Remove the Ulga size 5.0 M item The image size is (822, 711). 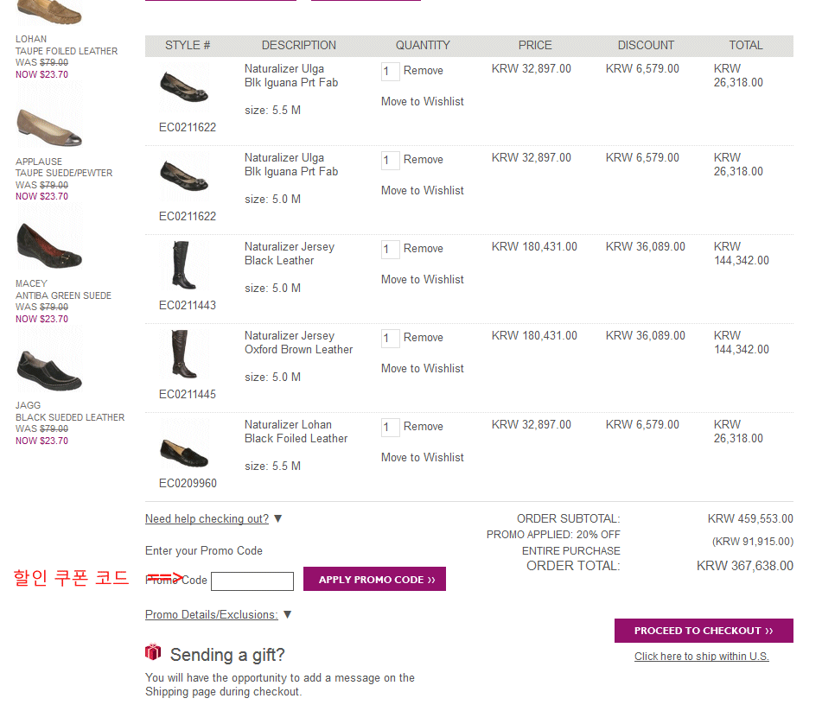[x=423, y=160]
